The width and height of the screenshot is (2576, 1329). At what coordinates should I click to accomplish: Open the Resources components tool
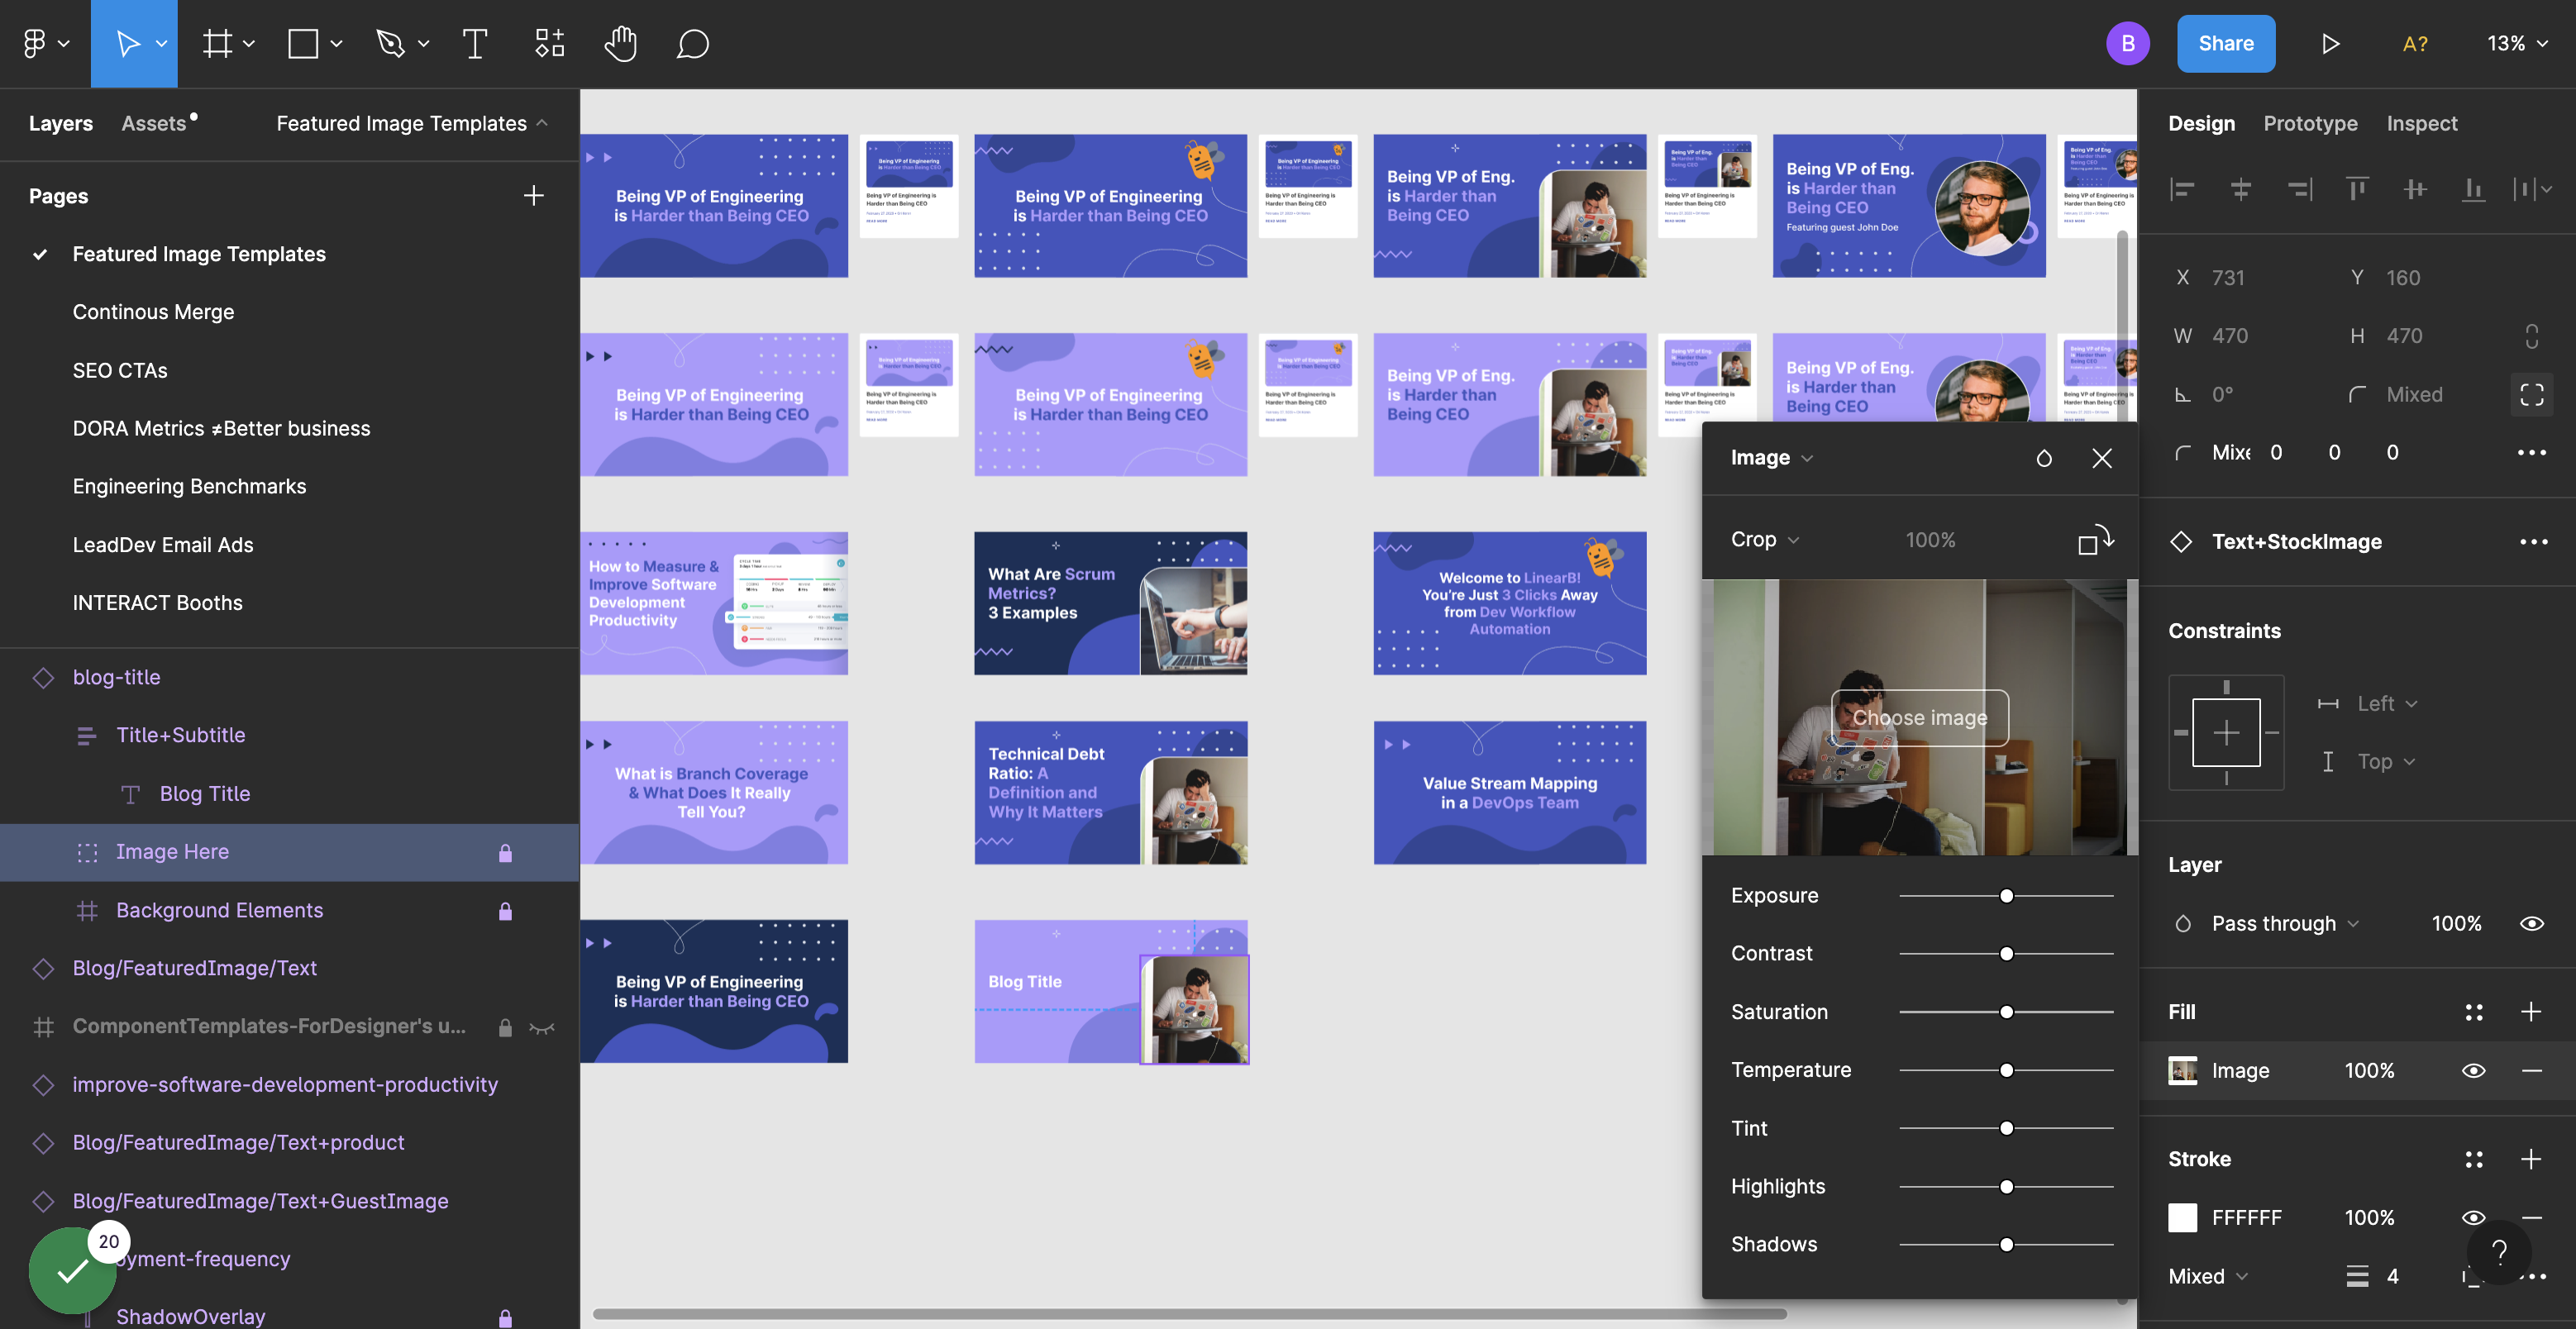(x=549, y=44)
